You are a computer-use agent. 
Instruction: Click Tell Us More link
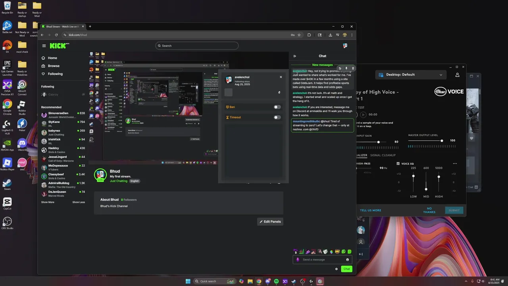point(370,211)
